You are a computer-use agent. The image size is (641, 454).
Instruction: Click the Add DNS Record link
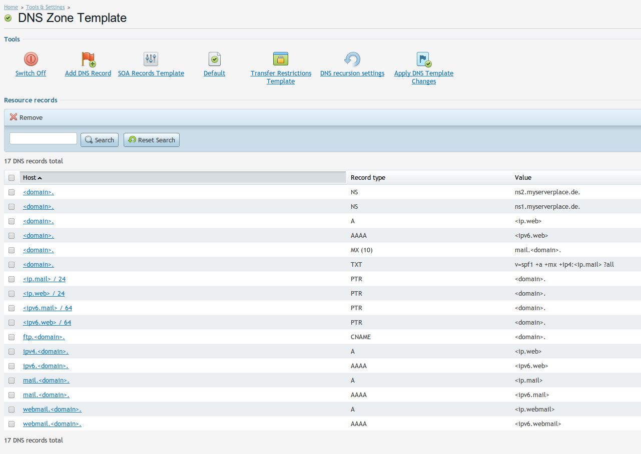(x=88, y=73)
